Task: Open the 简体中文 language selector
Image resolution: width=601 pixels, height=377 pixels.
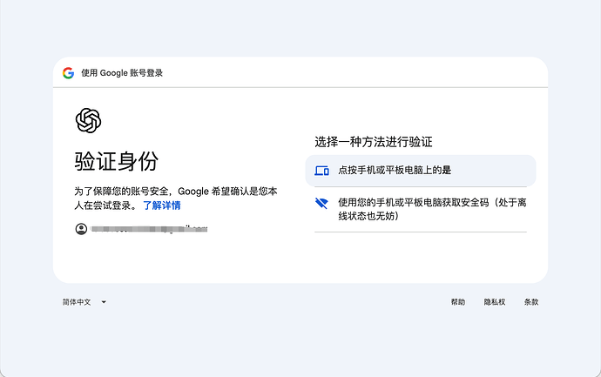Action: (84, 302)
